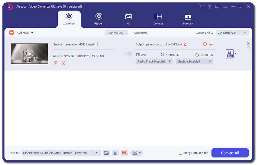The height and width of the screenshot is (165, 257).
Task: Open the gear settings icon
Action: coord(135,153)
